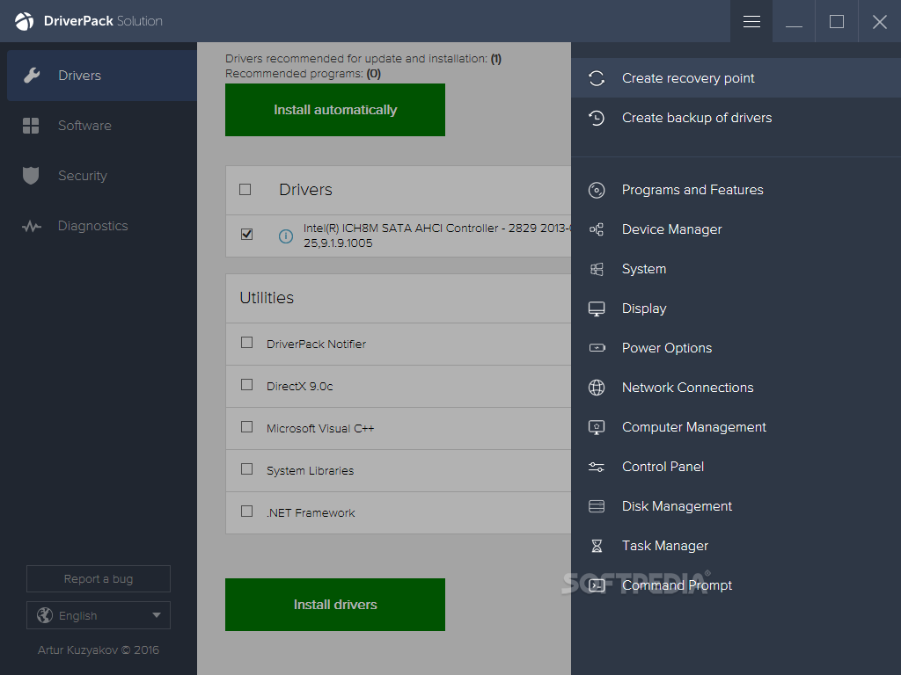
Task: Click the Security shield icon
Action: (x=31, y=176)
